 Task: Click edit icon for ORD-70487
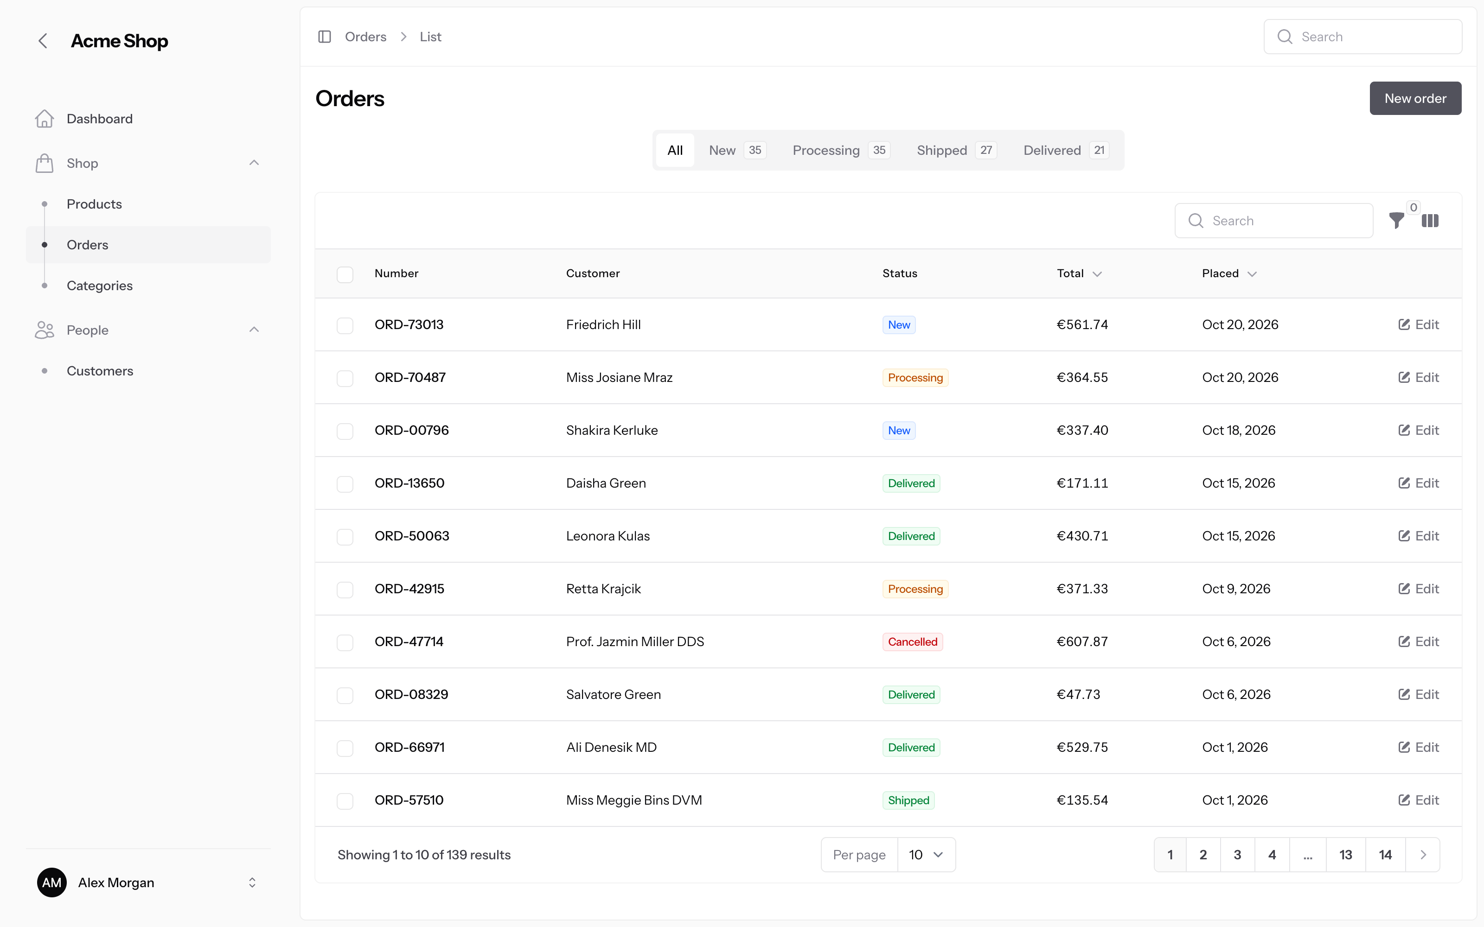[1404, 377]
